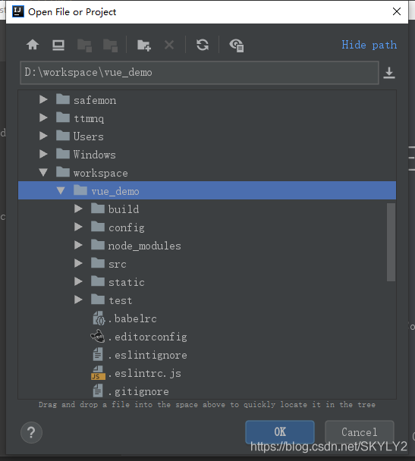The image size is (415, 461).
Task: Collapse the vue_demo folder
Action: (x=61, y=191)
